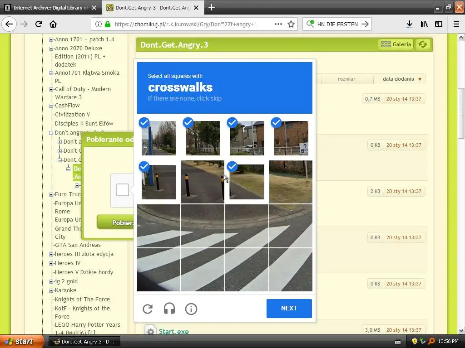
Task: Click the magnifier icon in system tray
Action: pos(431,341)
